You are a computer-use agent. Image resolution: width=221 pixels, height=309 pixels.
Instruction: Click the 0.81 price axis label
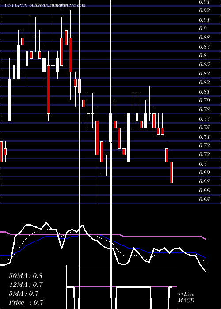coord(204,92)
